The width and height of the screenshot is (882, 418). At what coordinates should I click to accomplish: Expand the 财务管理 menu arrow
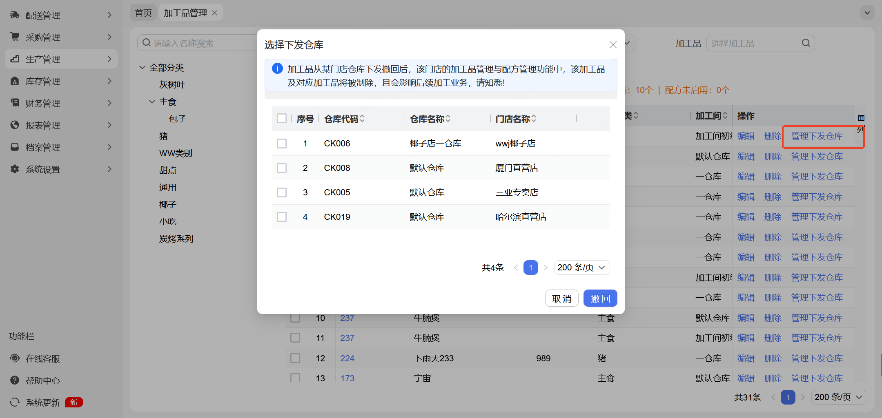109,103
